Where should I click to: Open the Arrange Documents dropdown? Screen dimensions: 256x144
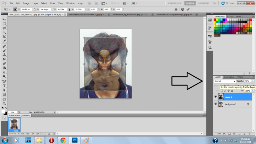[126, 3]
